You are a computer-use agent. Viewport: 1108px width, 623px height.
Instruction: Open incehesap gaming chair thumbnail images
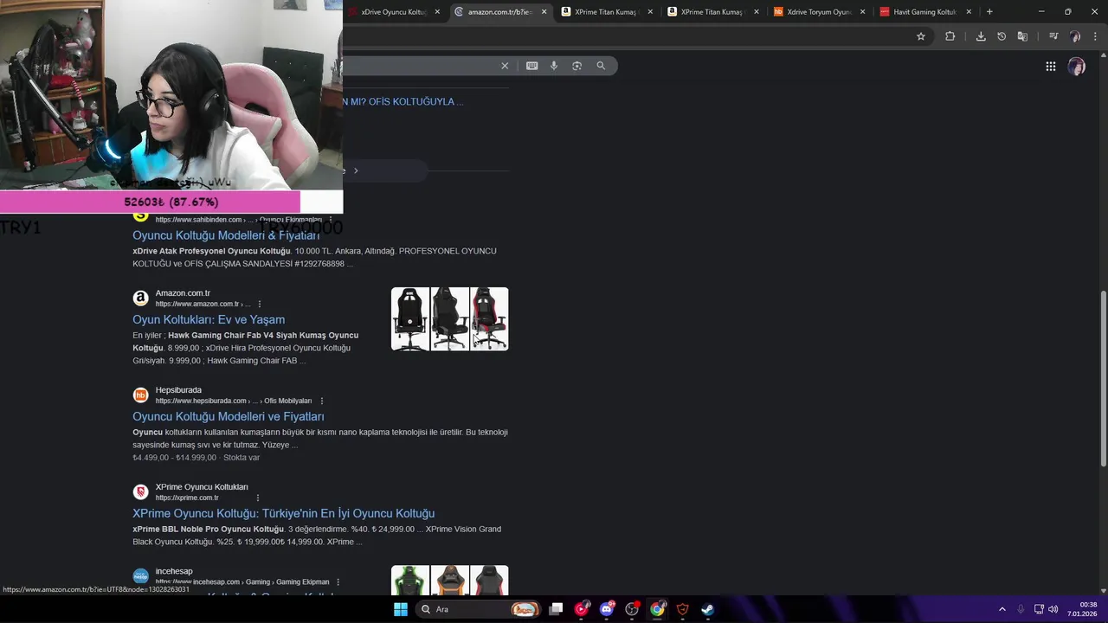pos(449,580)
